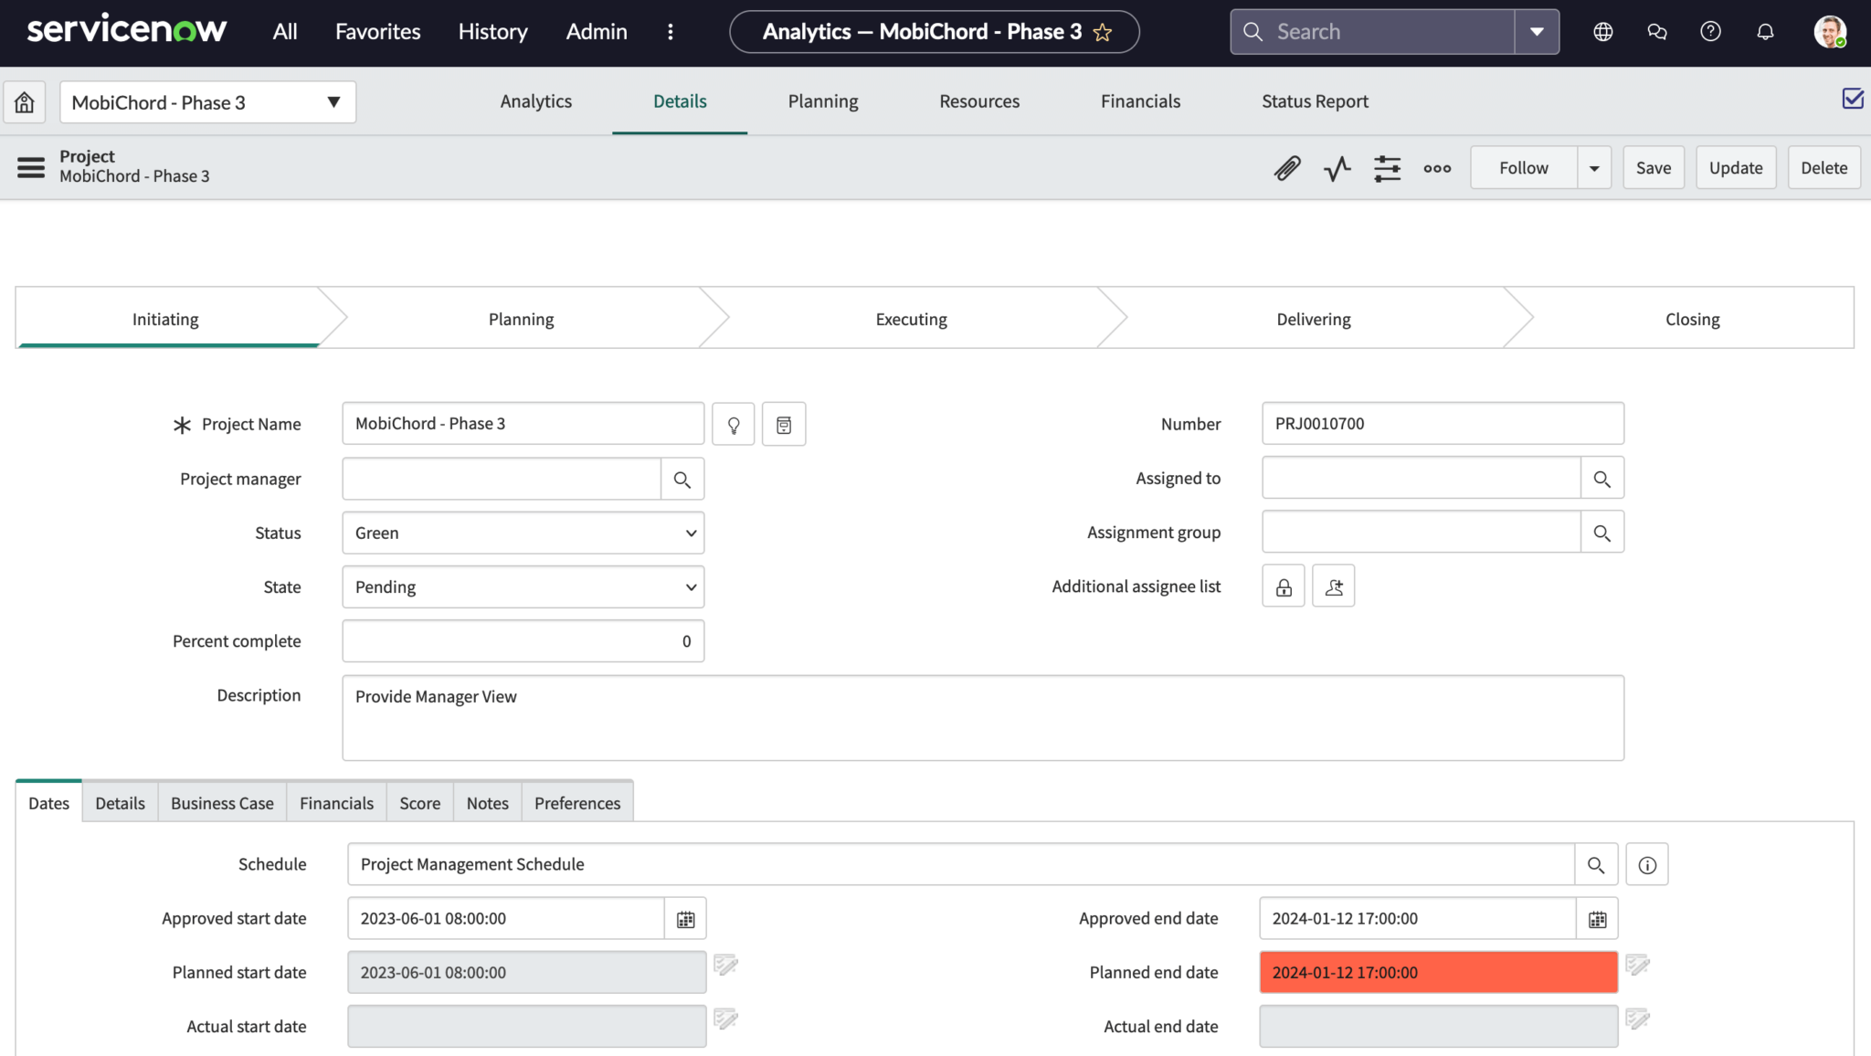Open the Admin menu

[x=597, y=32]
